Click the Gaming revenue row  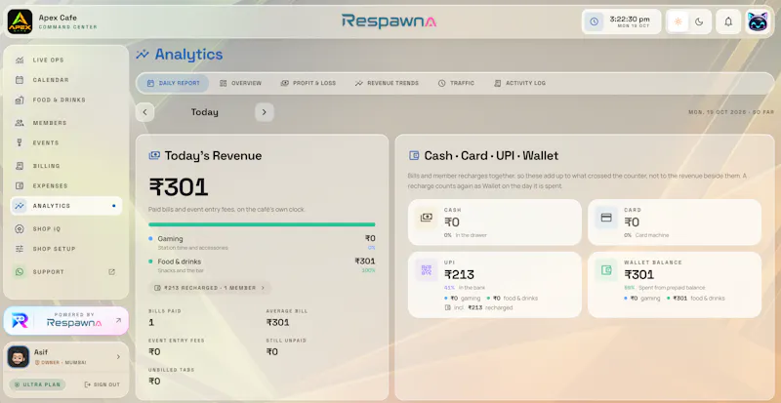pyautogui.click(x=262, y=242)
